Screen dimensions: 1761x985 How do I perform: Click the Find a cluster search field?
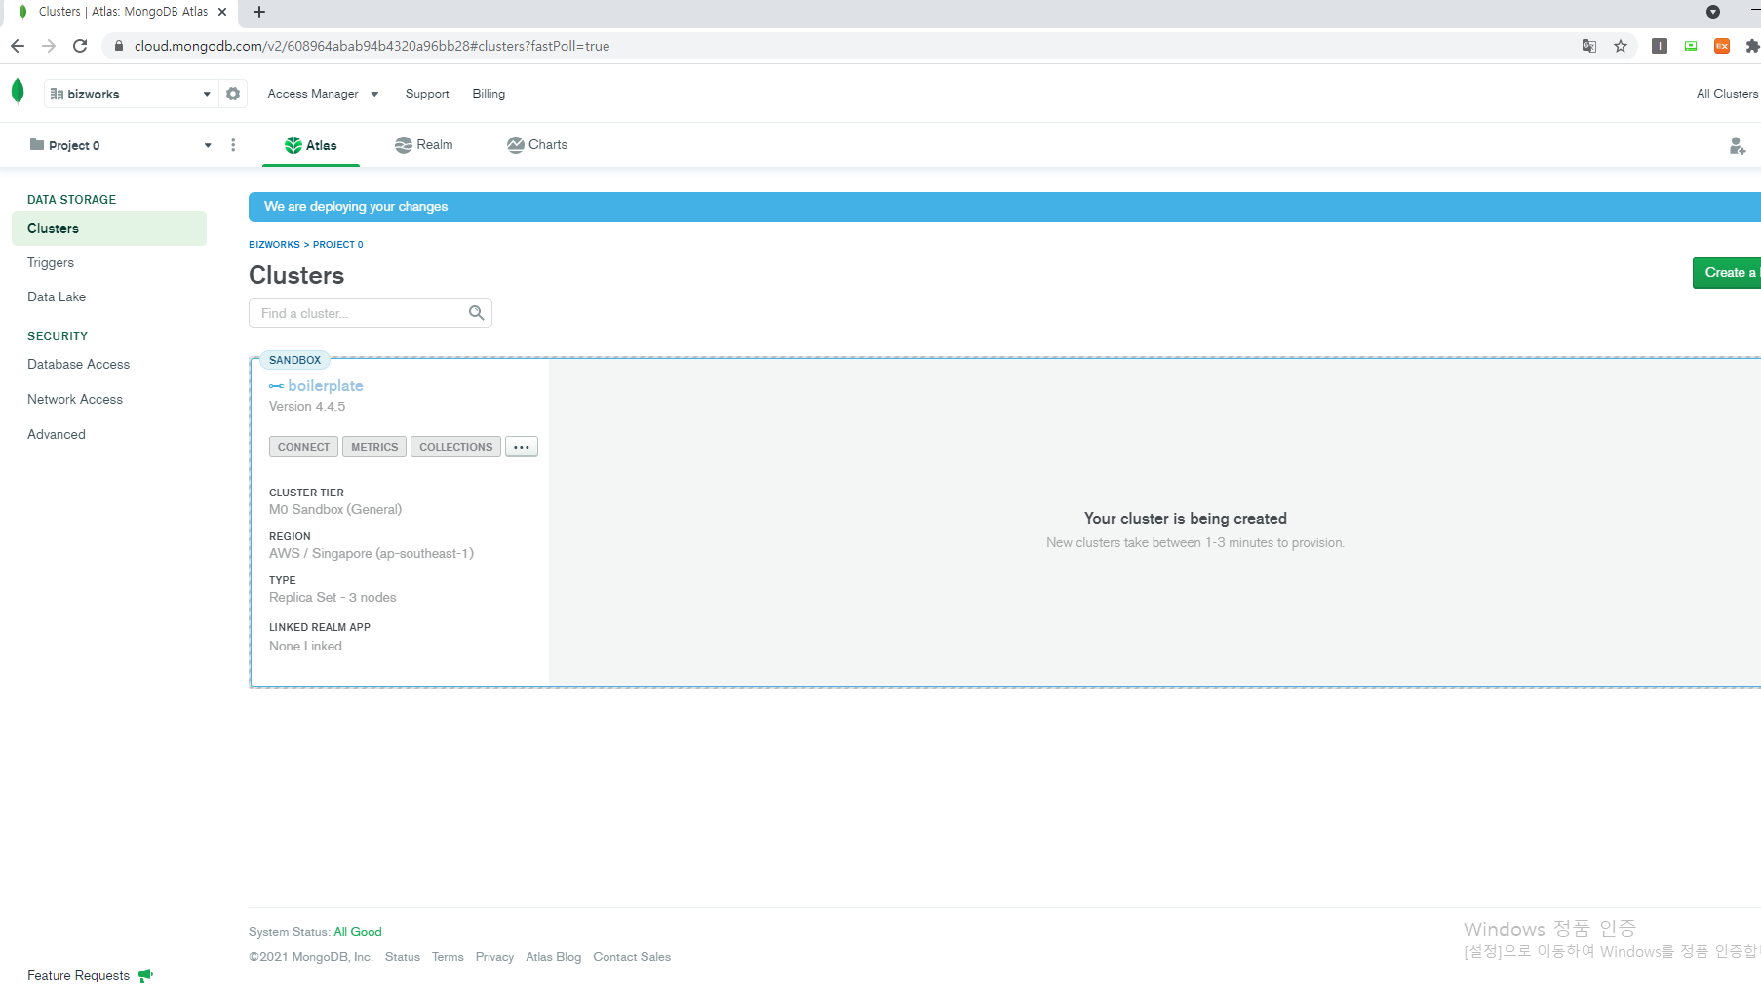pos(371,313)
